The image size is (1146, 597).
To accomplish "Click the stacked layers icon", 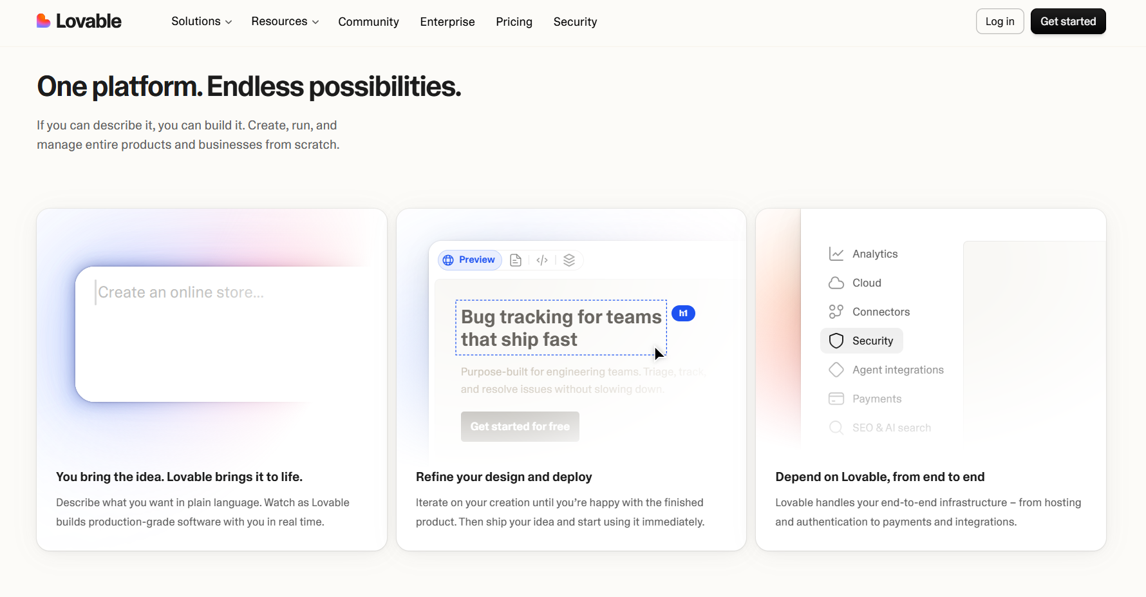I will [x=569, y=260].
